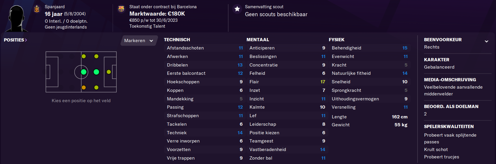Select the Flair attribute row
496x164 pixels.
(287, 82)
